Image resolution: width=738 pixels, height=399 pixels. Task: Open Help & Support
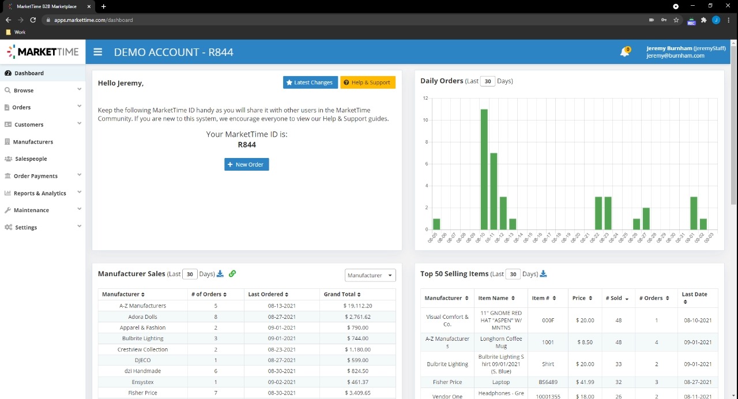(368, 82)
